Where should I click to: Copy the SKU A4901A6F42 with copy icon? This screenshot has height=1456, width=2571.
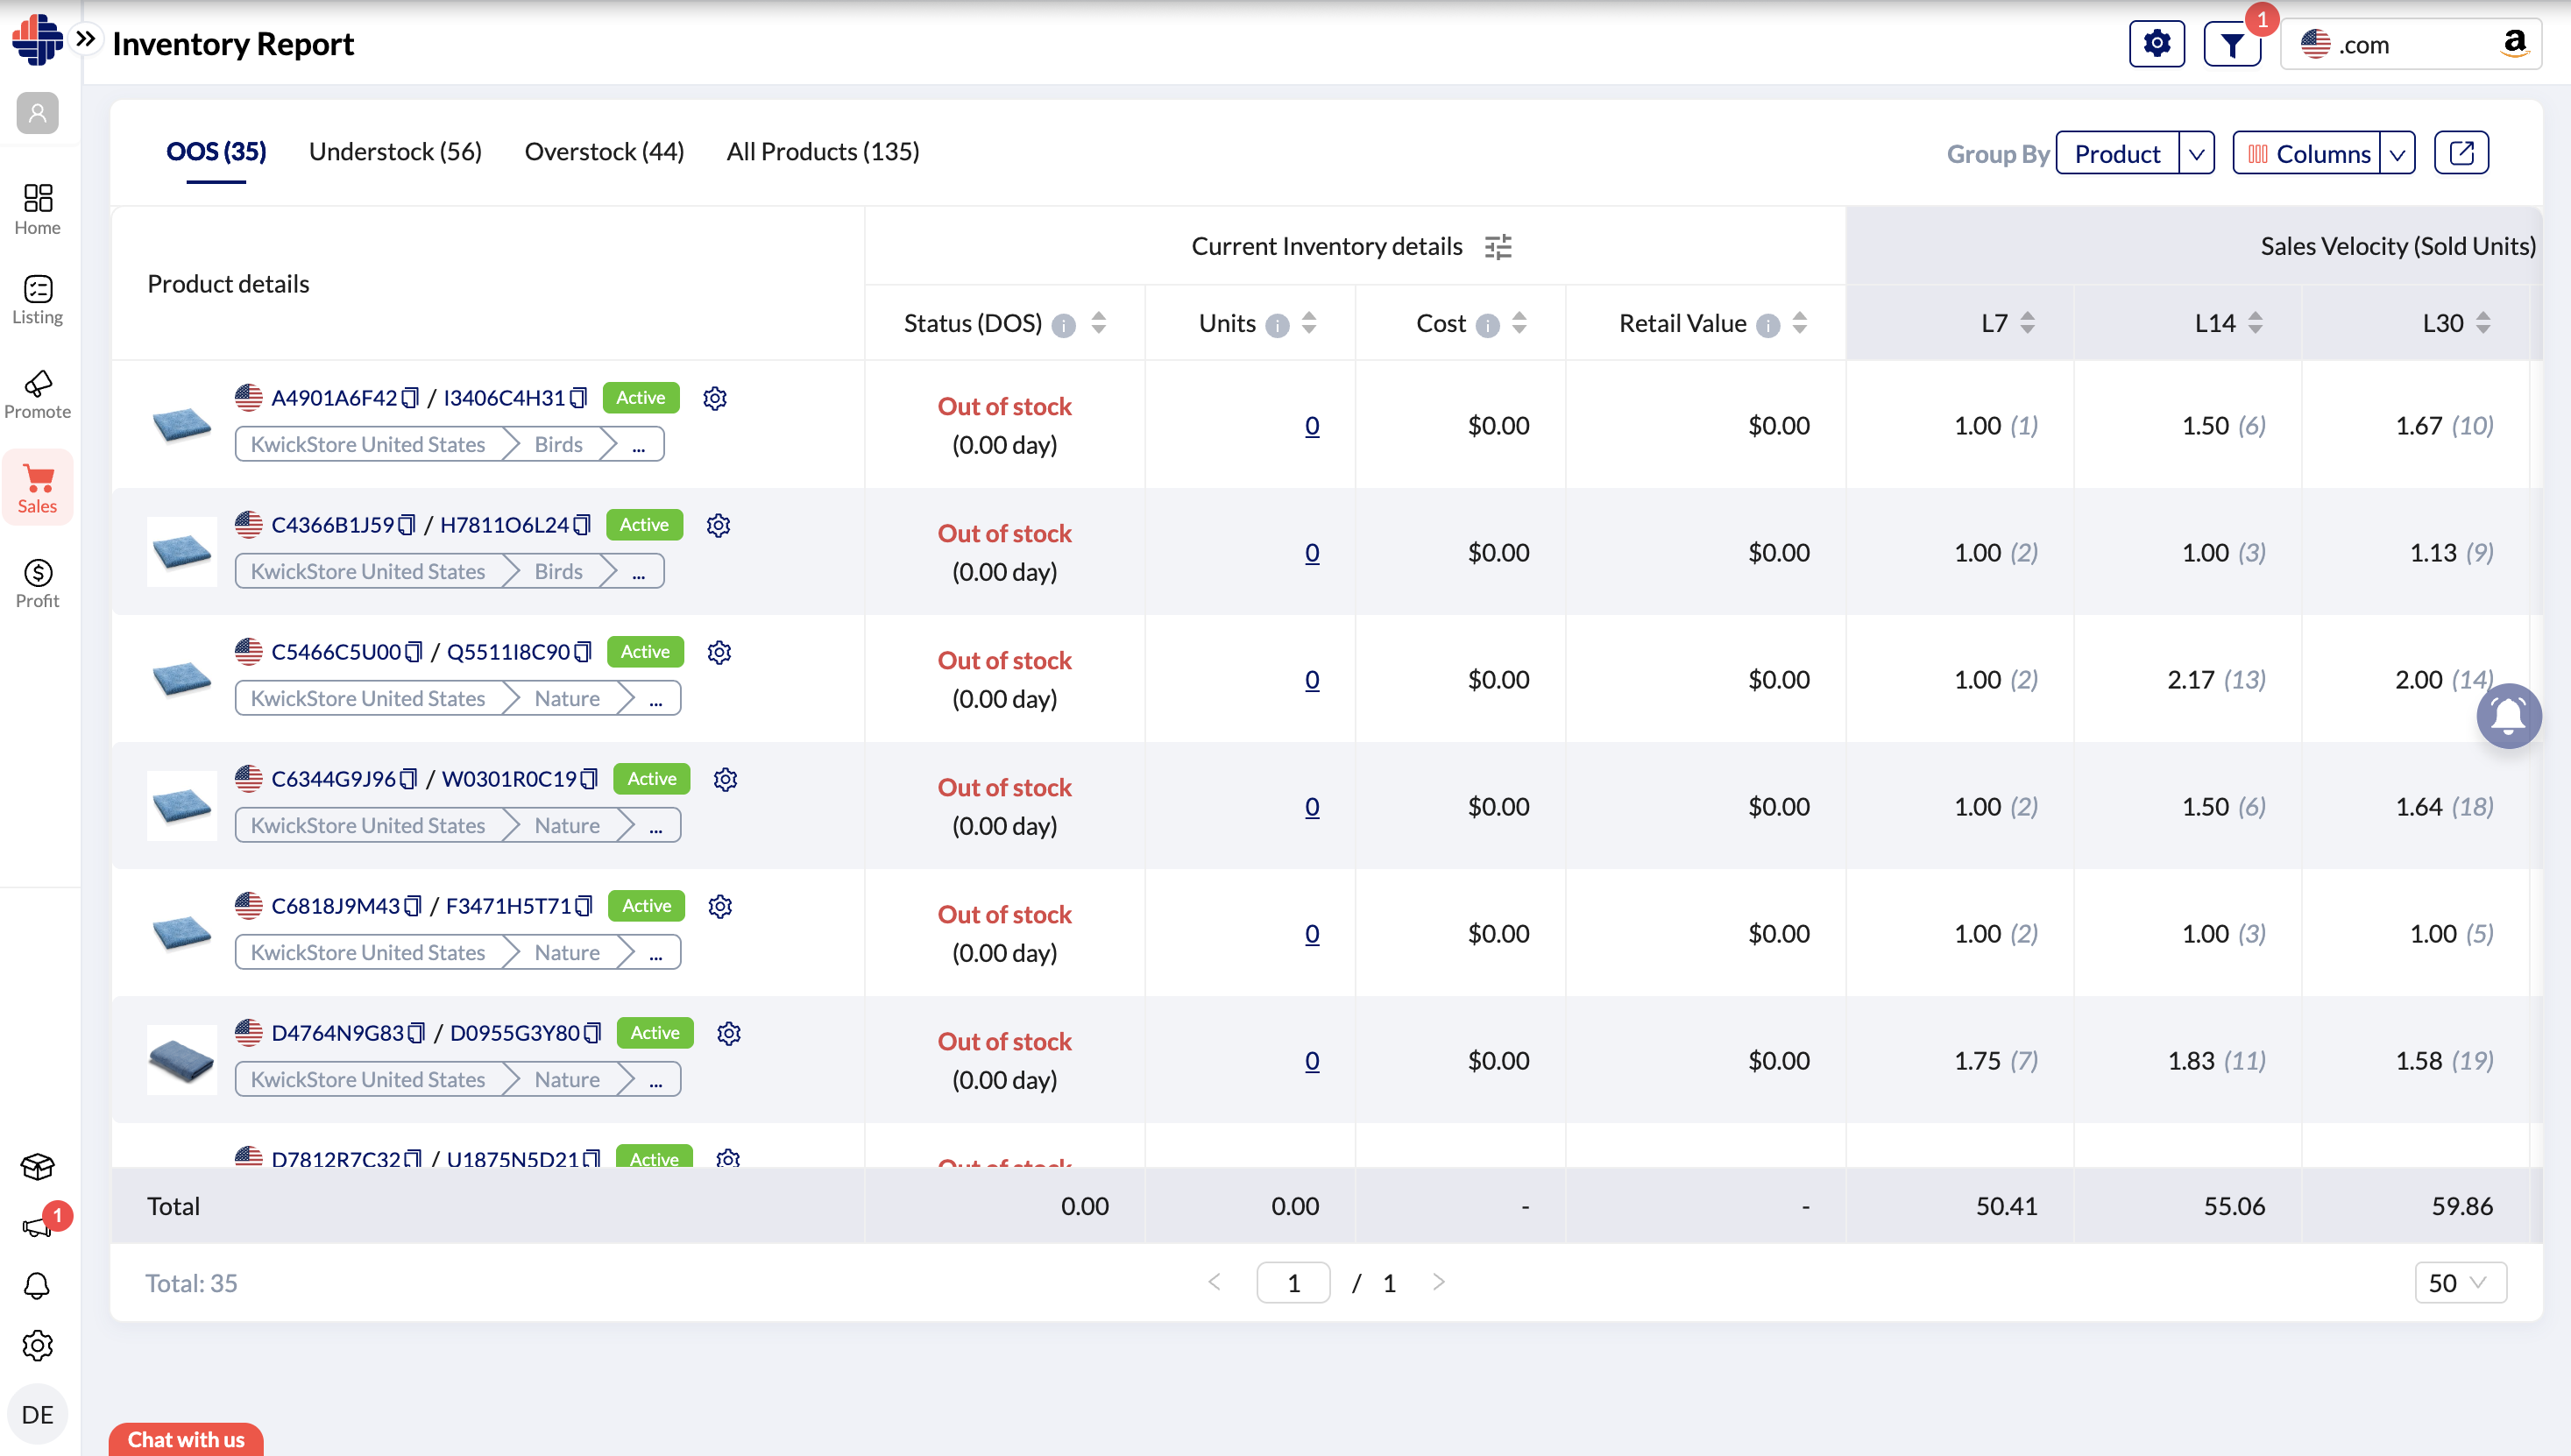click(x=410, y=398)
